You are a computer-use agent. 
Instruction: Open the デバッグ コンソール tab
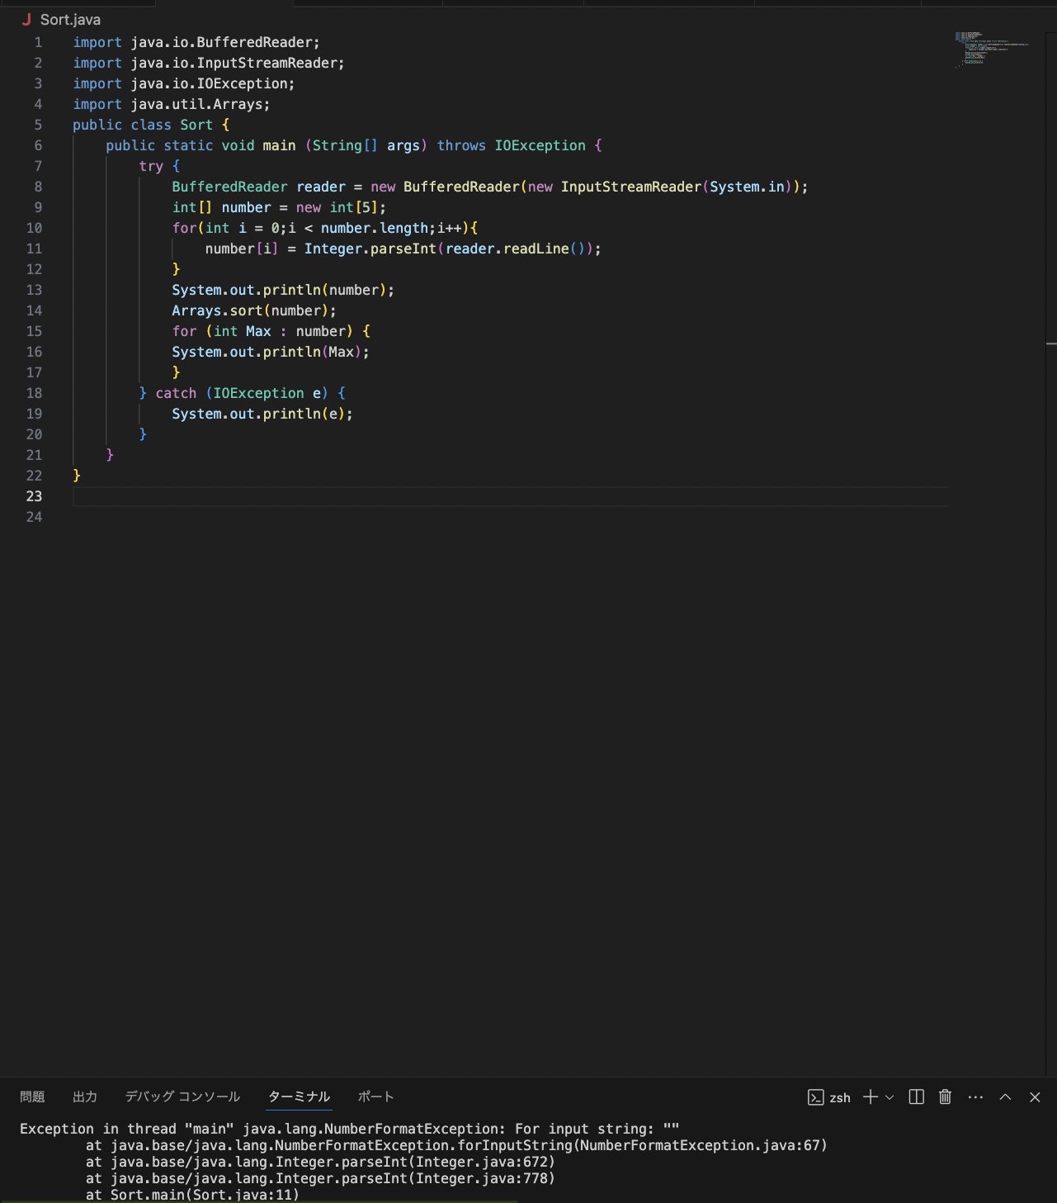pyautogui.click(x=182, y=1096)
